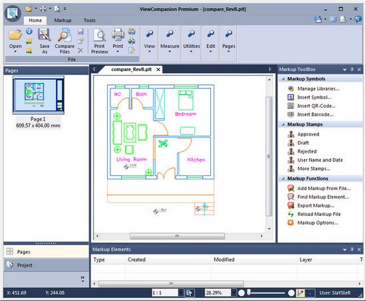Open the ViewCompanion application menu orb
Image resolution: width=366 pixels, height=301 pixels.
13,13
